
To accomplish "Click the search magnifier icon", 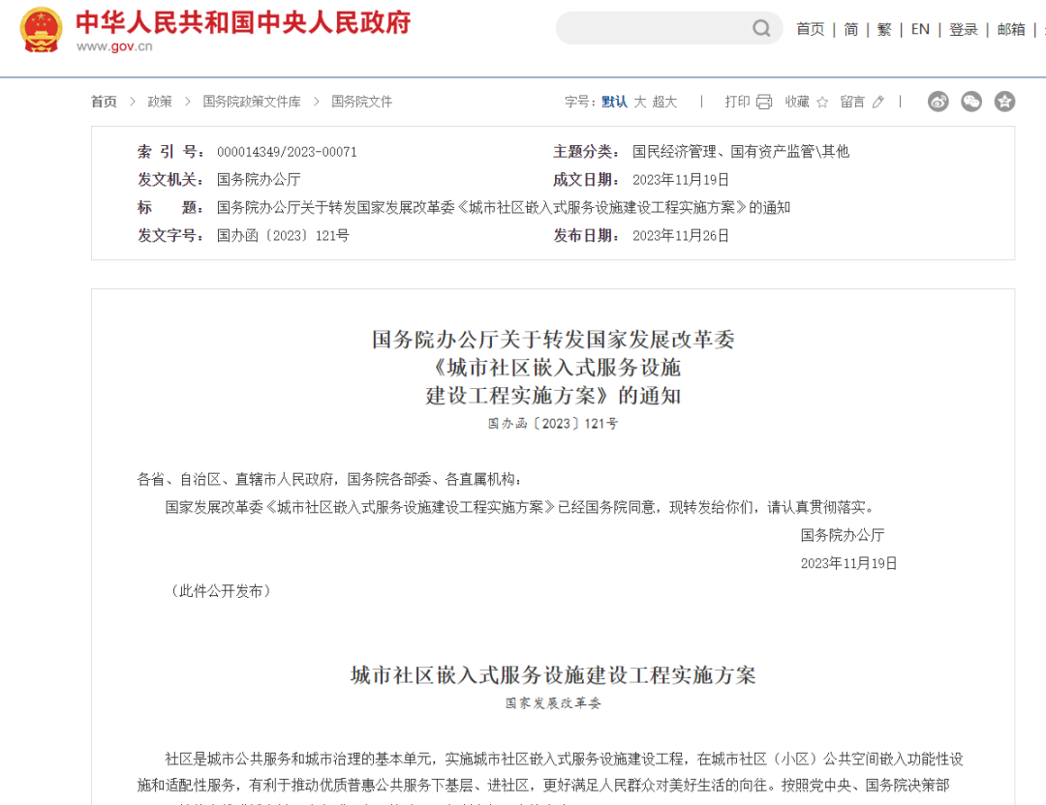I will coord(761,28).
